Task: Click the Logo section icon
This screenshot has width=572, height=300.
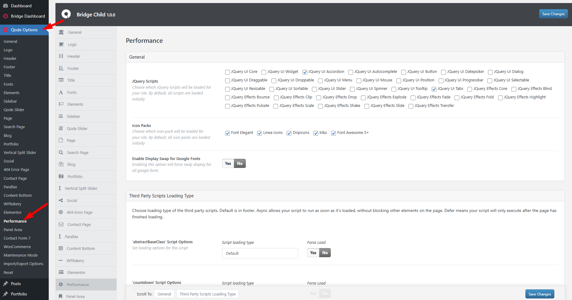Action: 61,44
